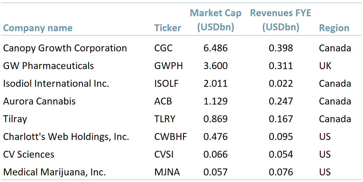
Task: Click Charlott's Web Holdings, Inc. cell
Action: coord(66,137)
